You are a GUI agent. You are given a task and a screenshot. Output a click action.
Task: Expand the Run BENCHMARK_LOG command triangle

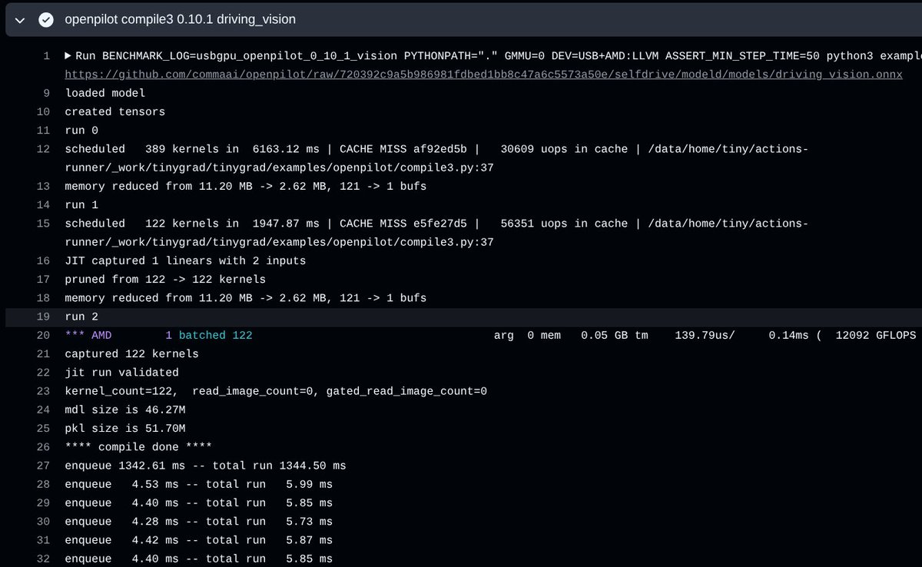pyautogui.click(x=68, y=56)
